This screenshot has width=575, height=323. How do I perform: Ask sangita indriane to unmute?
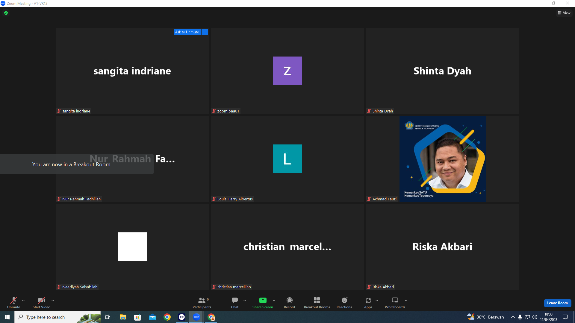187,32
